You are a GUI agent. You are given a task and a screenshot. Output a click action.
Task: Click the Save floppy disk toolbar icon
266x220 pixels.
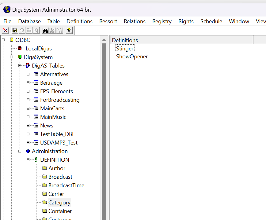tap(14, 30)
